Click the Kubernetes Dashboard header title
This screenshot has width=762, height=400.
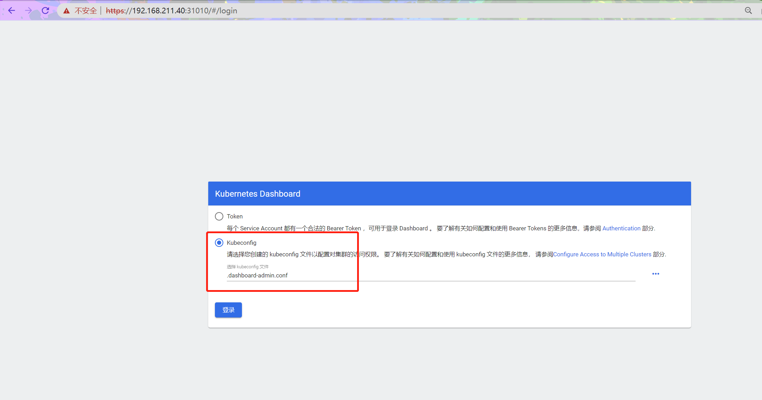pyautogui.click(x=257, y=194)
